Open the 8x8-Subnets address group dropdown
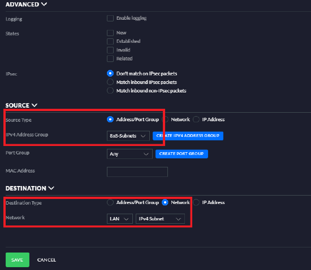 (128, 136)
